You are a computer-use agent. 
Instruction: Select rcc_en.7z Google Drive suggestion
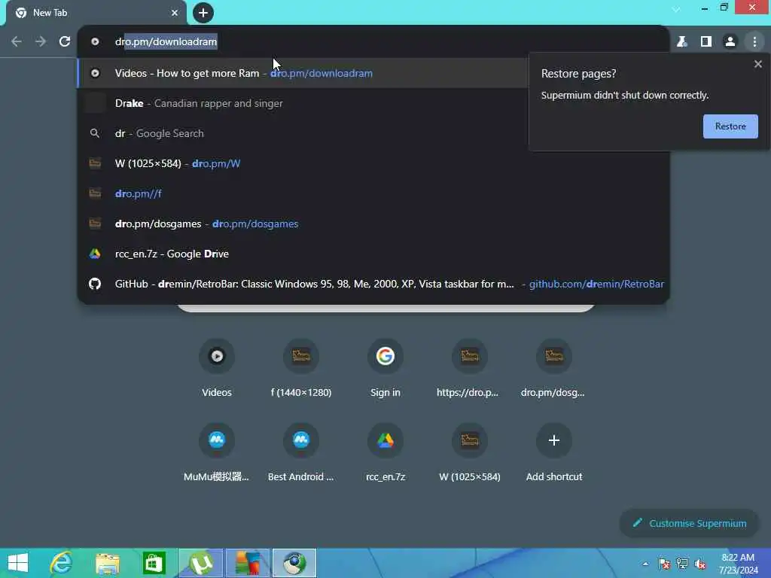[373, 254]
